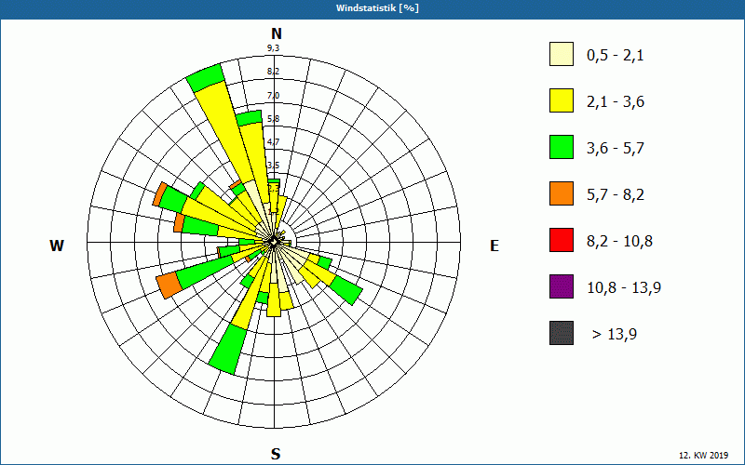745x465 pixels.
Task: Click the legend label 3,6 - 5,7
Action: pos(616,149)
